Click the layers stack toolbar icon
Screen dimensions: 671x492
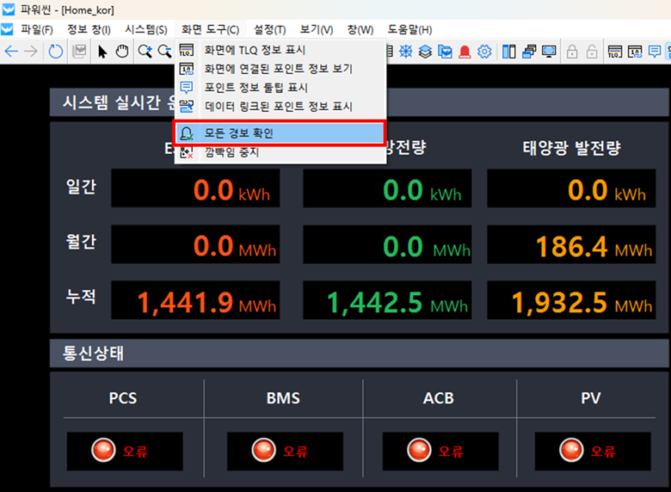pyautogui.click(x=425, y=52)
